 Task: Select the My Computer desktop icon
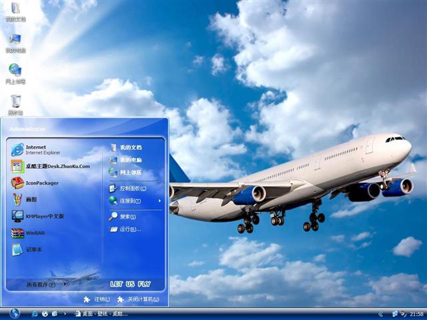(x=15, y=43)
